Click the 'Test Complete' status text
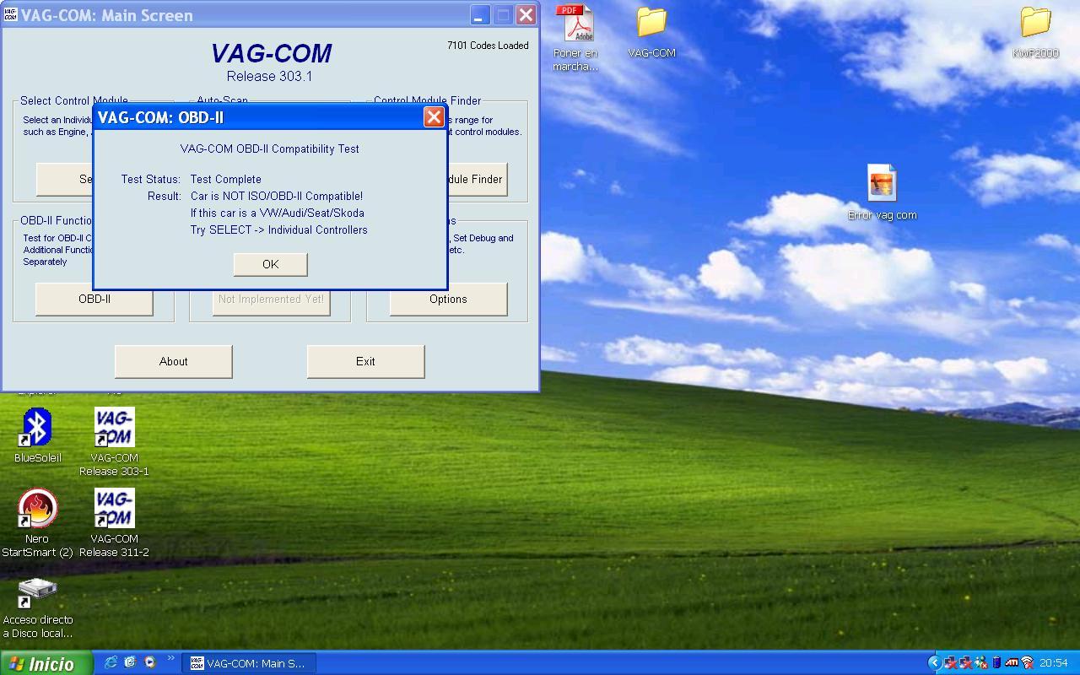Image resolution: width=1080 pixels, height=675 pixels. coord(226,179)
